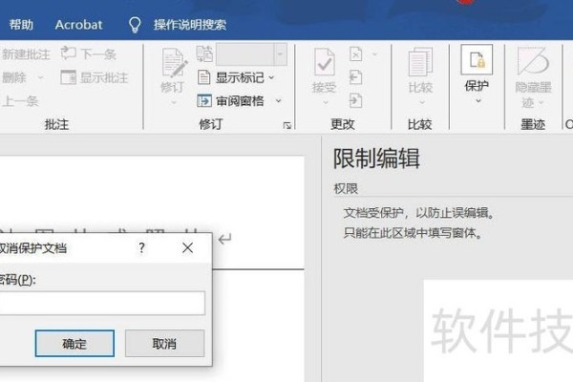
Task: Click the 保护 document icon
Action: [477, 59]
